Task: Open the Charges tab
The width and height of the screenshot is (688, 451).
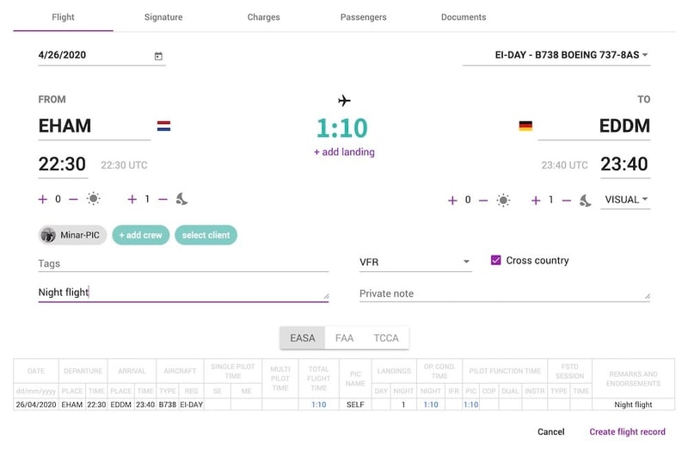Action: click(x=263, y=17)
